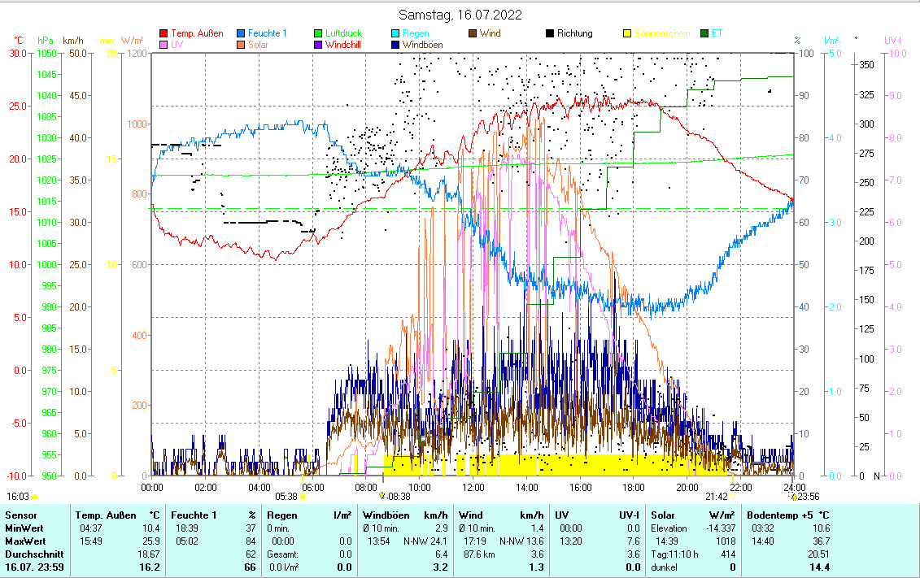Click the blue Feuchte 1 legend square
Image resolution: width=920 pixels, height=578 pixels.
241,34
